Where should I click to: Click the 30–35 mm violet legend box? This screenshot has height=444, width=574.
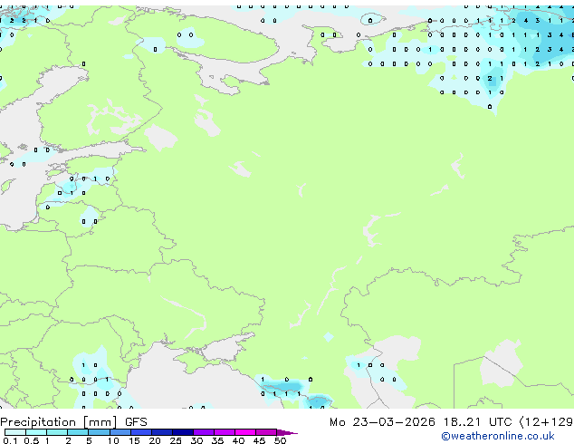coord(203,432)
